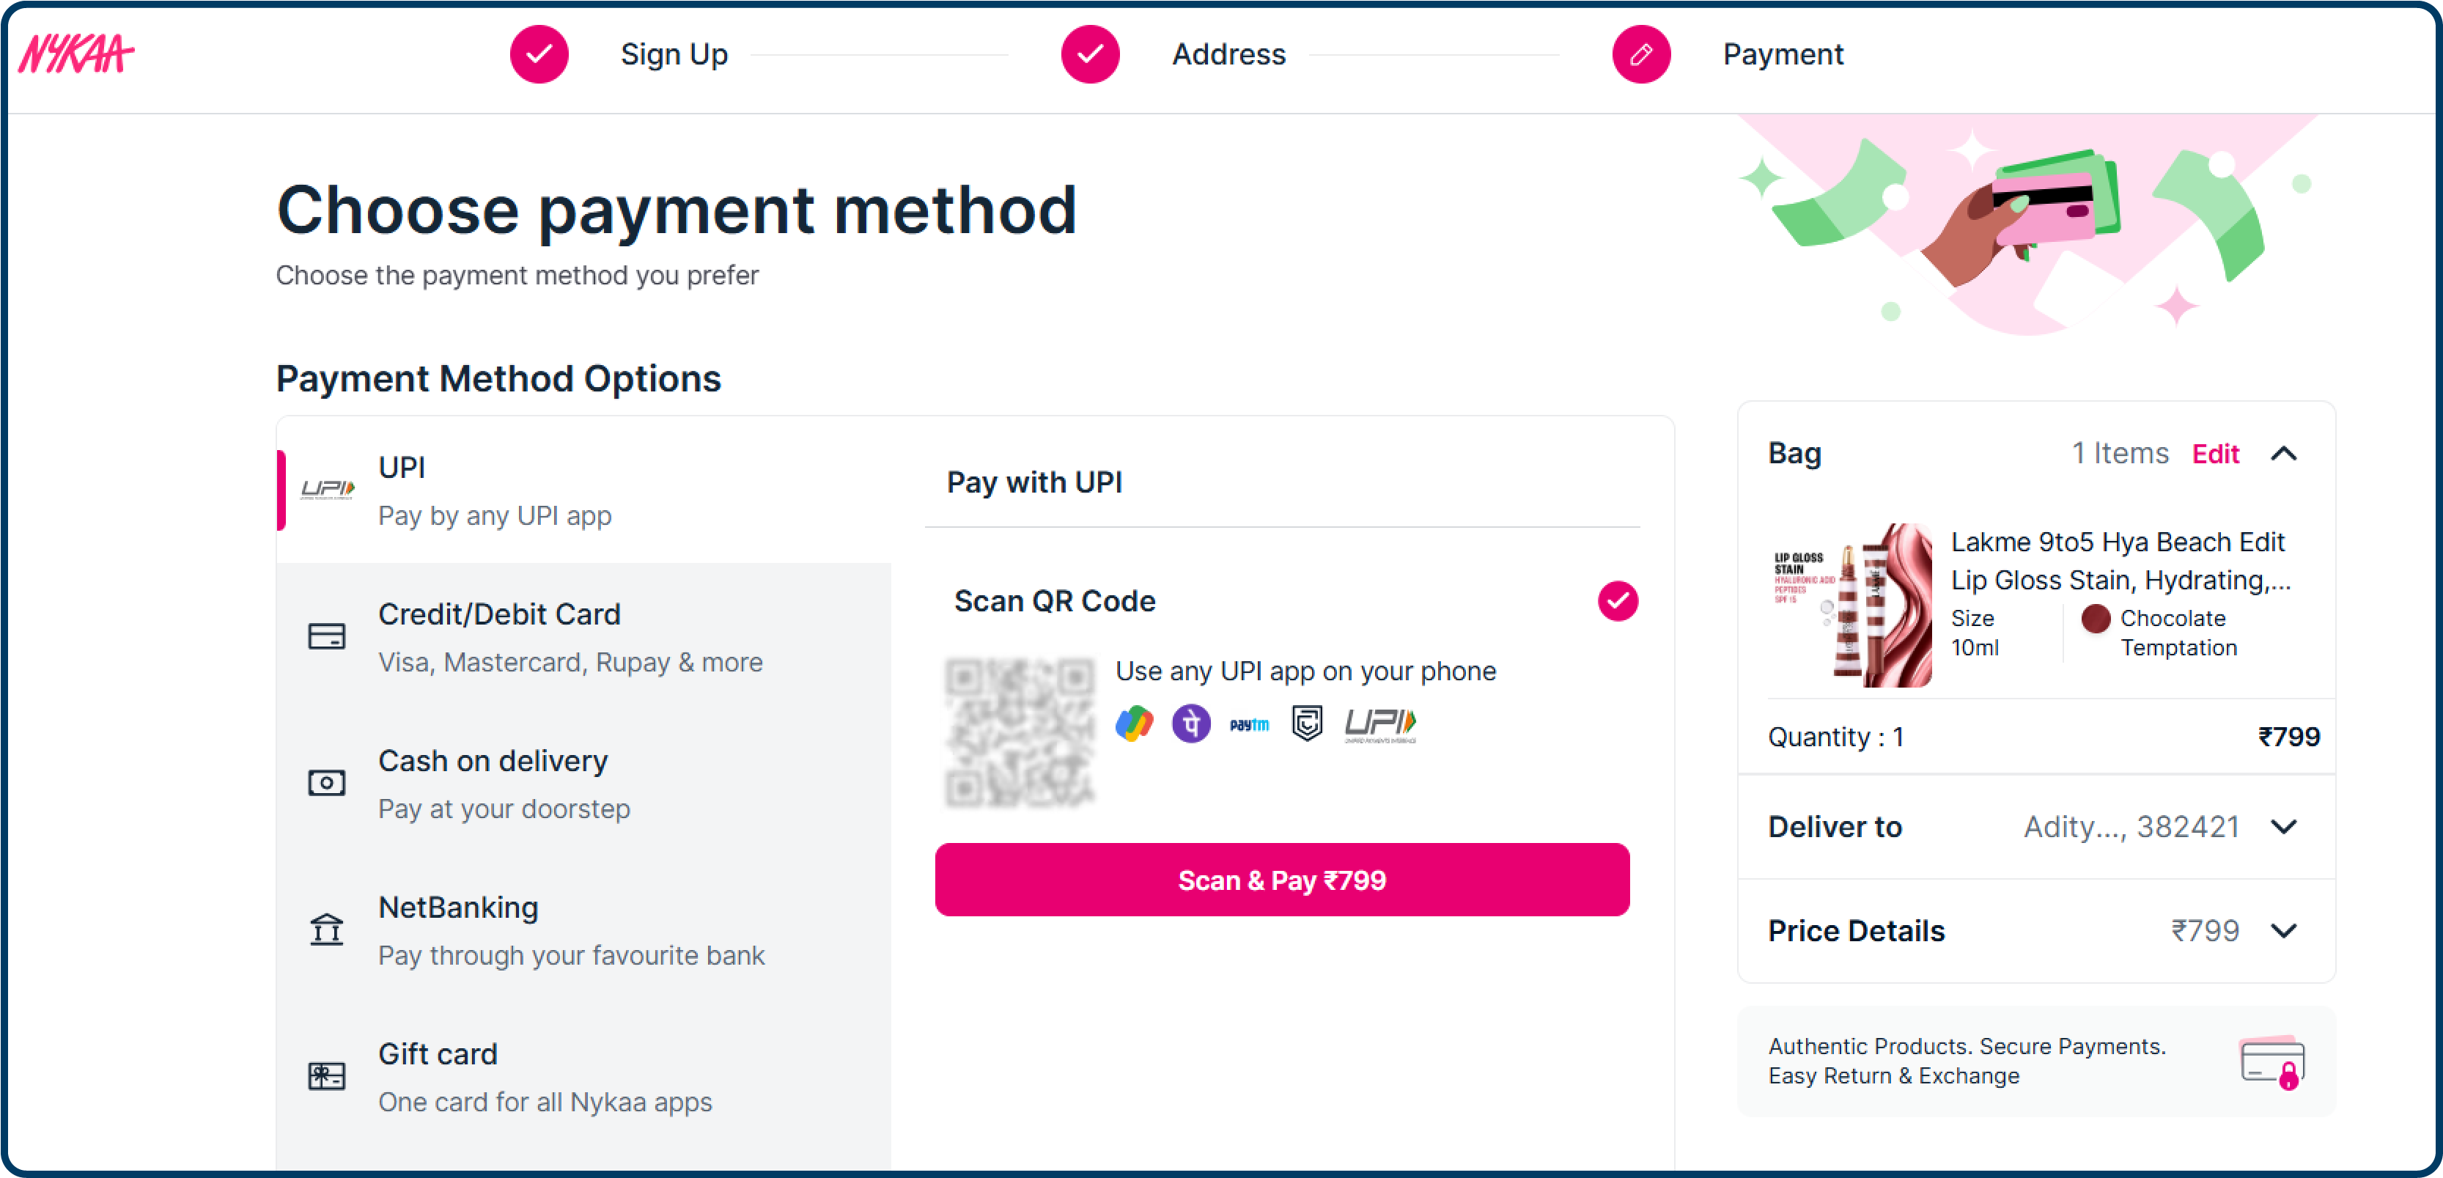
Task: Click the Address completed check
Action: (x=1090, y=54)
